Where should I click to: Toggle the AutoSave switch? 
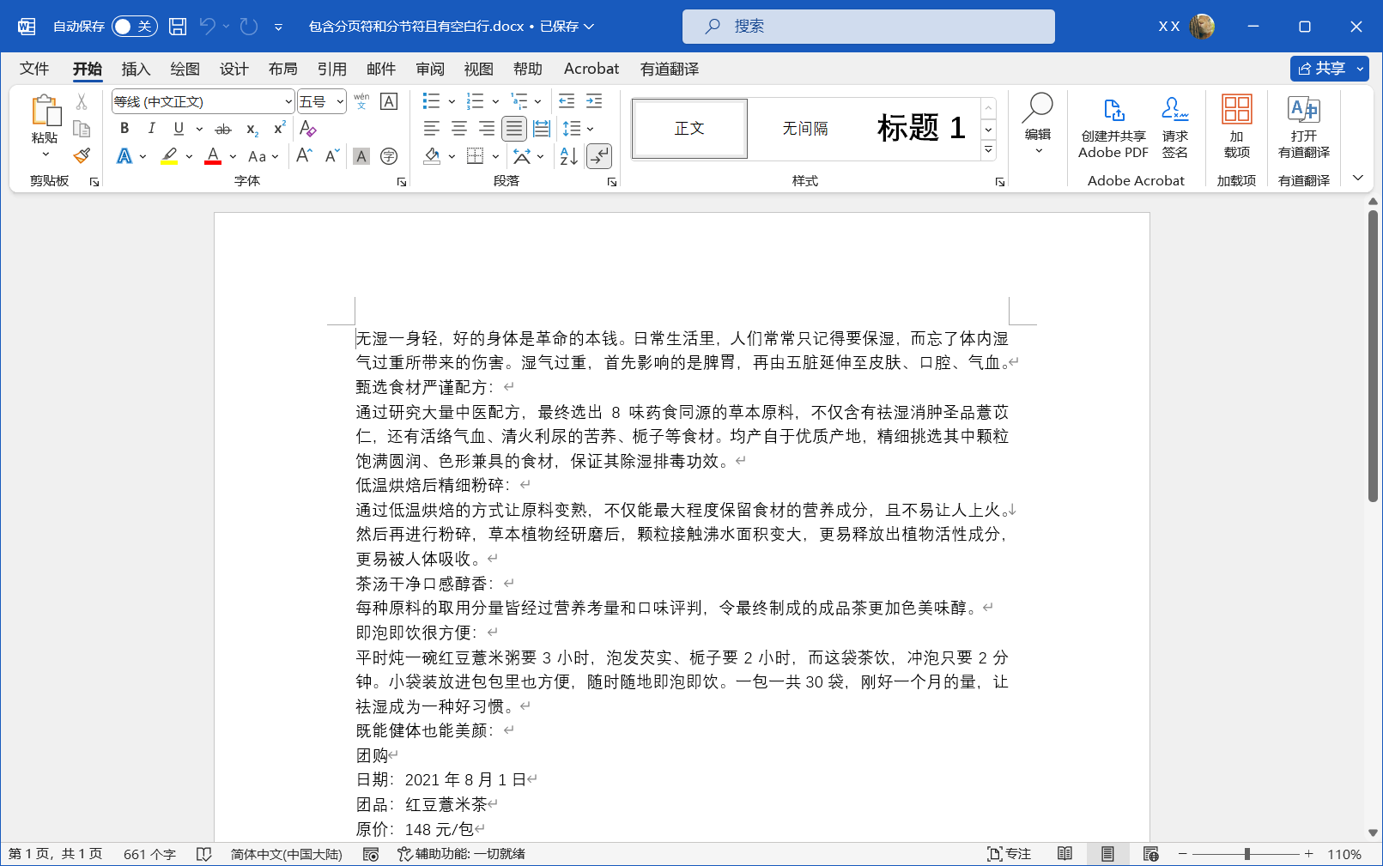(x=134, y=27)
